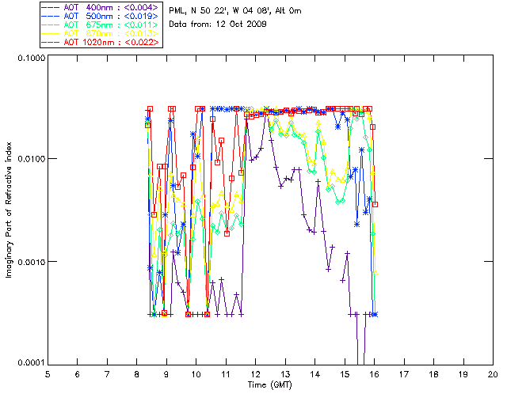Select the AOT 1020nm legend entry
Screen dimensions: 507x405
(101, 42)
